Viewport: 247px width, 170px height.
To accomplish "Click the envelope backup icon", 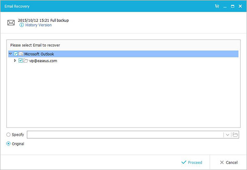I will pos(11,23).
